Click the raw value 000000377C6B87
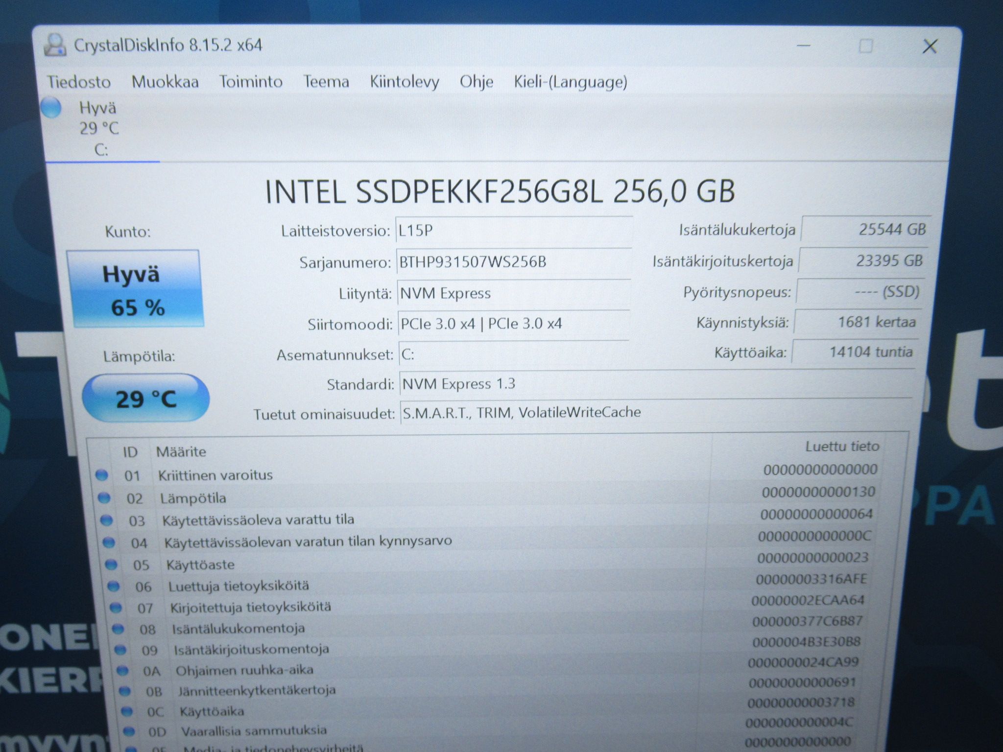The width and height of the screenshot is (1003, 752). tap(808, 621)
